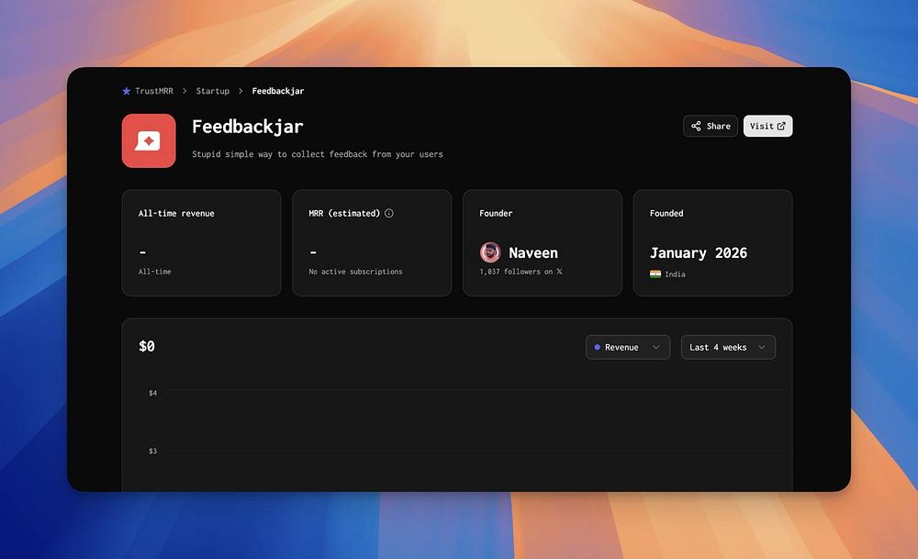Open the Naveen founder name link

pos(532,252)
